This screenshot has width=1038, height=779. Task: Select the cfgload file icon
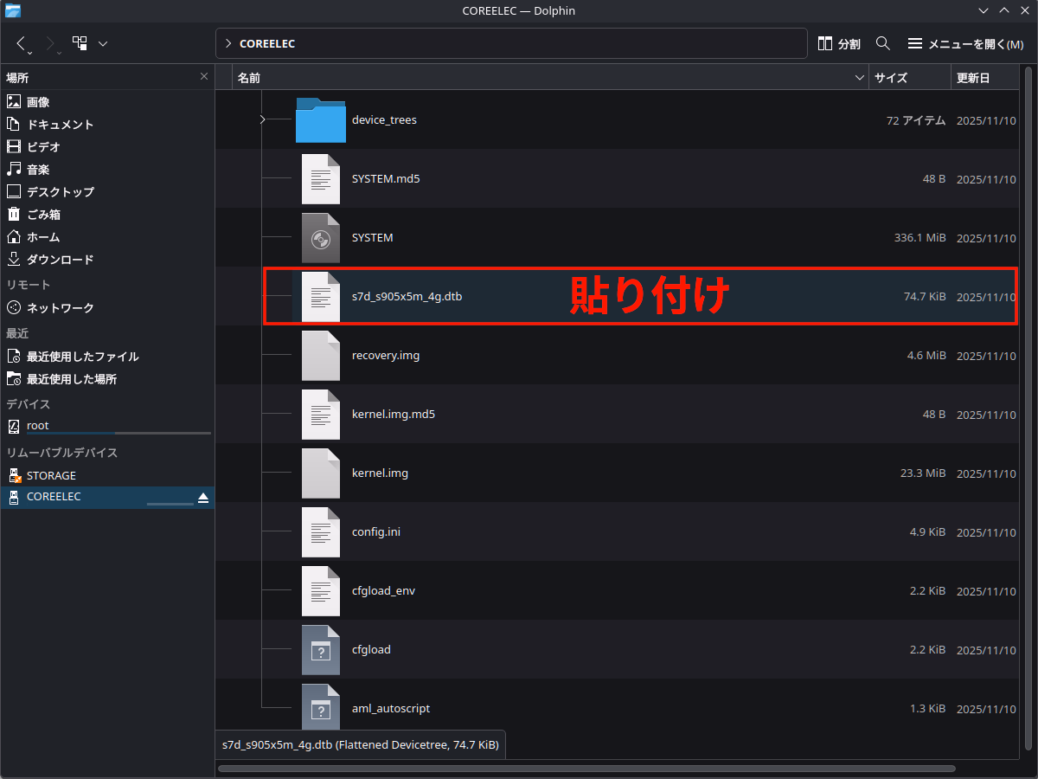(321, 649)
